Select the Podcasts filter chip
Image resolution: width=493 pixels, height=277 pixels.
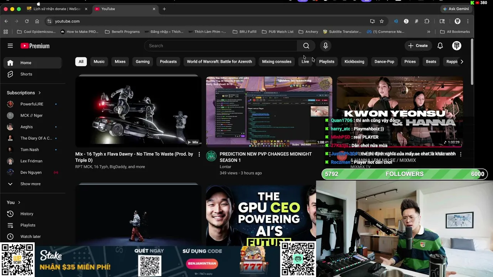[168, 62]
